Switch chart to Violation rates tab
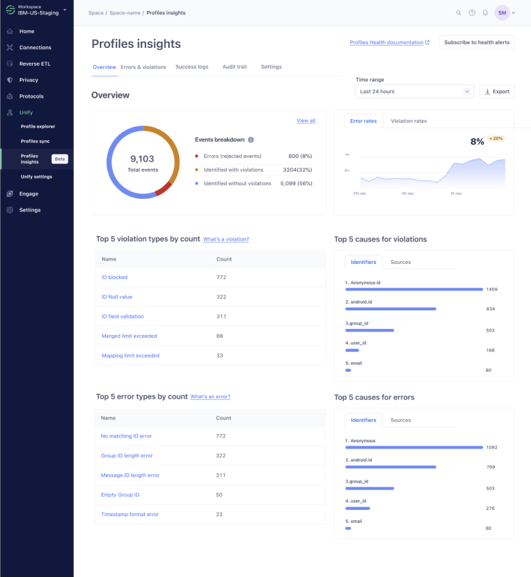This screenshot has height=577, width=531. click(x=409, y=121)
